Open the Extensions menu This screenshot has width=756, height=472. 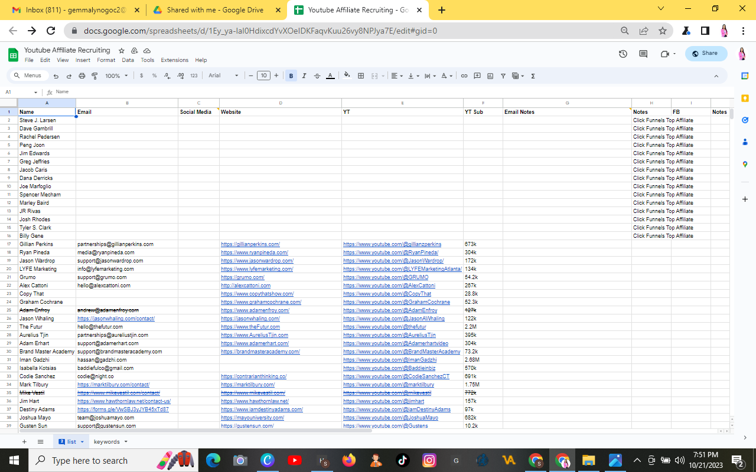point(174,60)
